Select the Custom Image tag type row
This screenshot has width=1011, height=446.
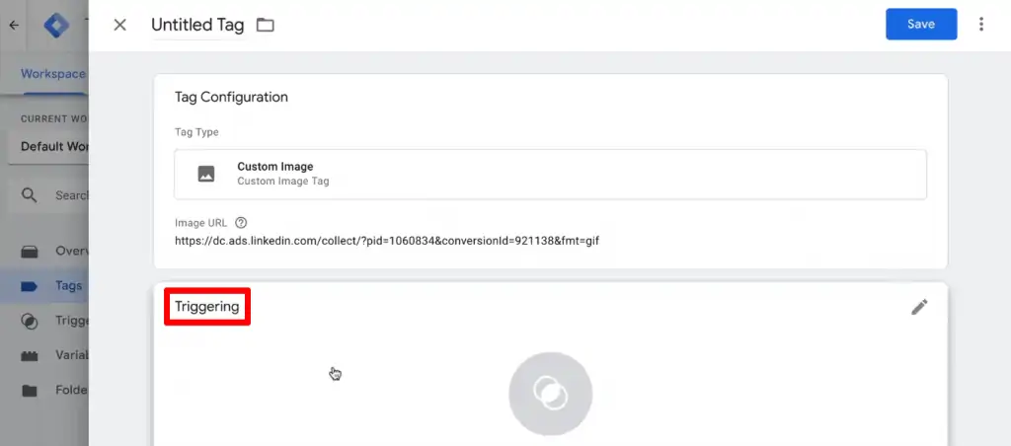pyautogui.click(x=550, y=174)
